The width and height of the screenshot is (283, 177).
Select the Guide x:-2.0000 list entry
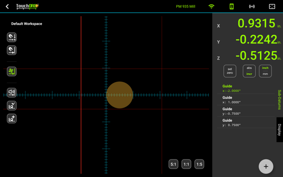[246, 88]
